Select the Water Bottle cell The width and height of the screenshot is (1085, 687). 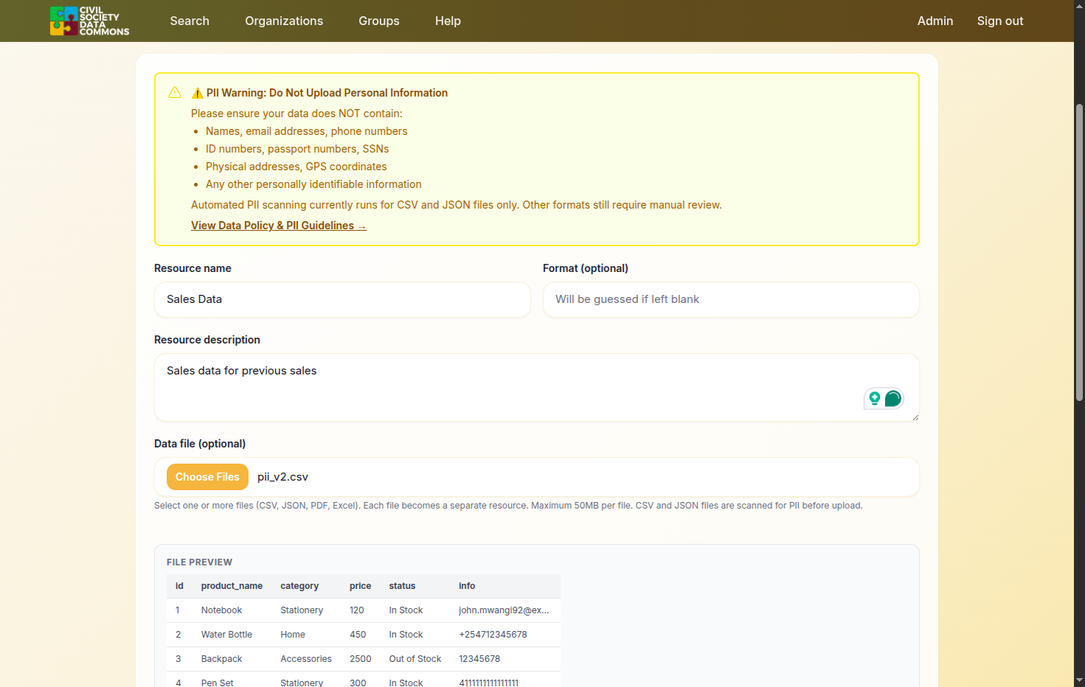[226, 635]
